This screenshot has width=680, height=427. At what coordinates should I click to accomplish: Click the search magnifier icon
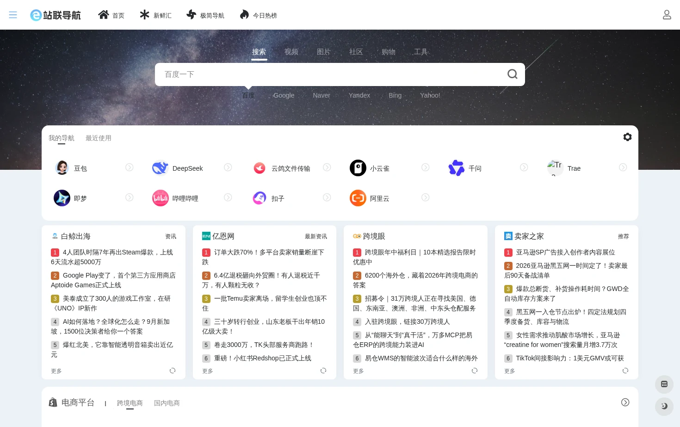point(512,74)
